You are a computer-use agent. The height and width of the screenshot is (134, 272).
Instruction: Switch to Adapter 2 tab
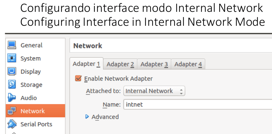pyautogui.click(x=120, y=64)
